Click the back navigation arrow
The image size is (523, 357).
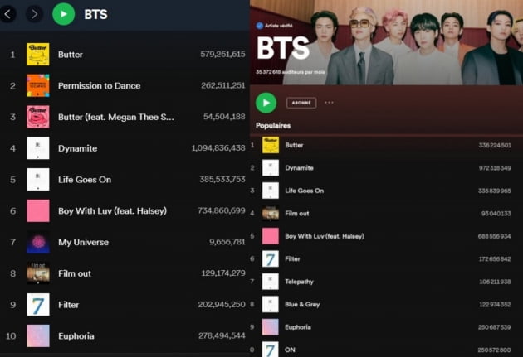point(7,14)
